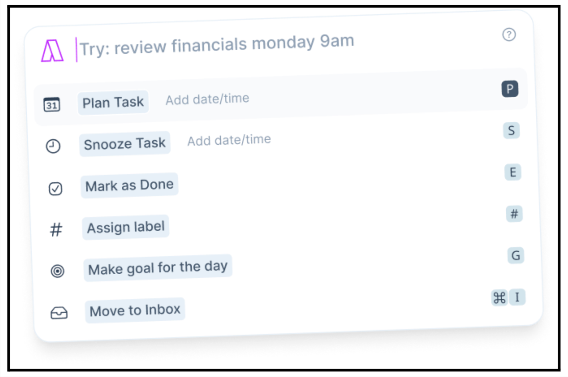The width and height of the screenshot is (568, 377).
Task: Click the target icon beside goal option
Action: coord(57,271)
